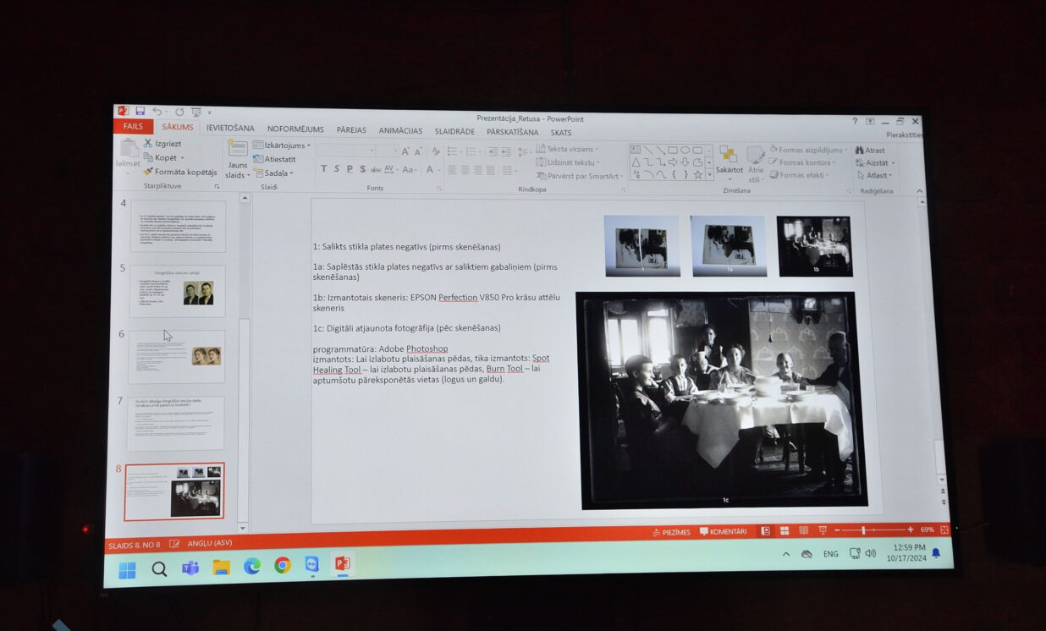Start slideshow from status bar icon

pyautogui.click(x=822, y=530)
